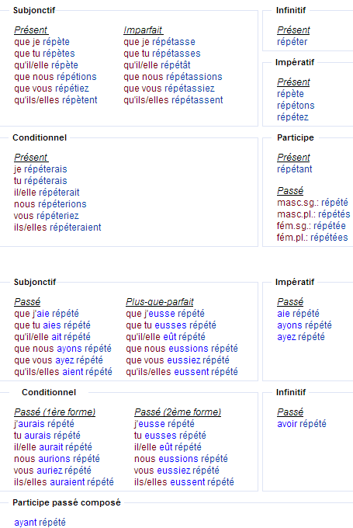Viewport: 353px width, 528px height.
Task: Click the infinitive link 'répéter'
Action: (x=292, y=42)
